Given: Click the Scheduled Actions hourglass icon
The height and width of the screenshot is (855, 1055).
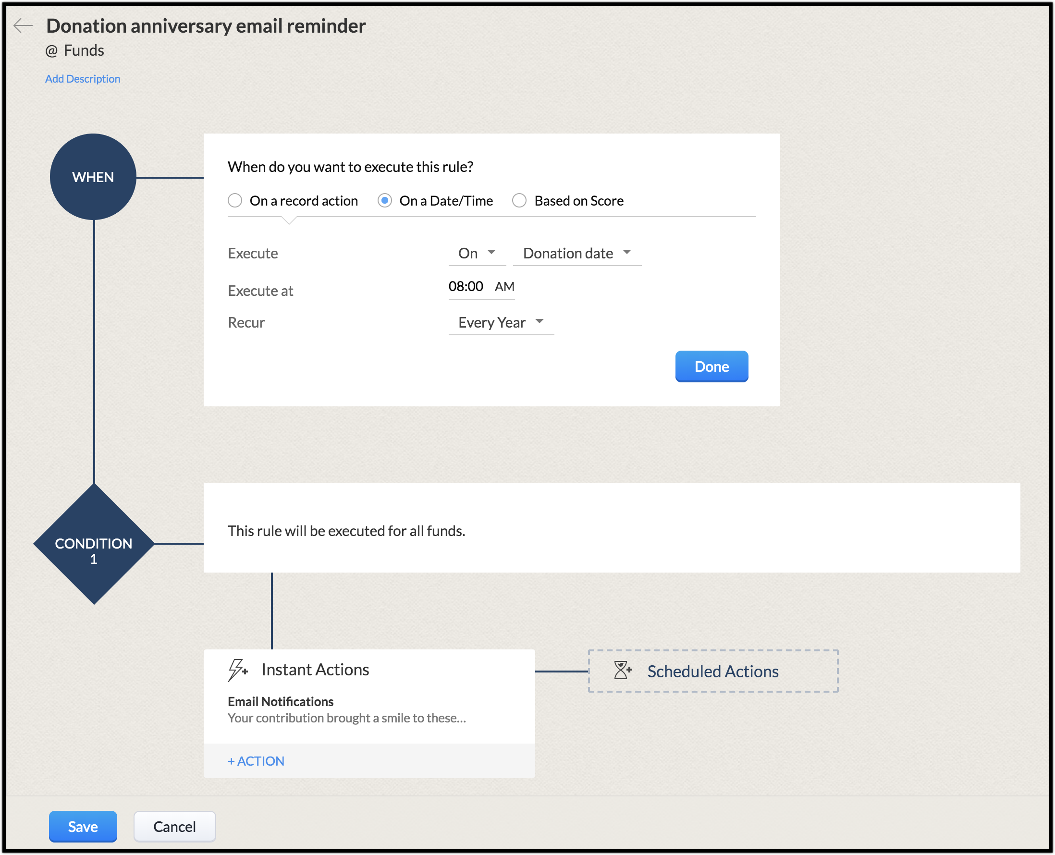Looking at the screenshot, I should 623,670.
